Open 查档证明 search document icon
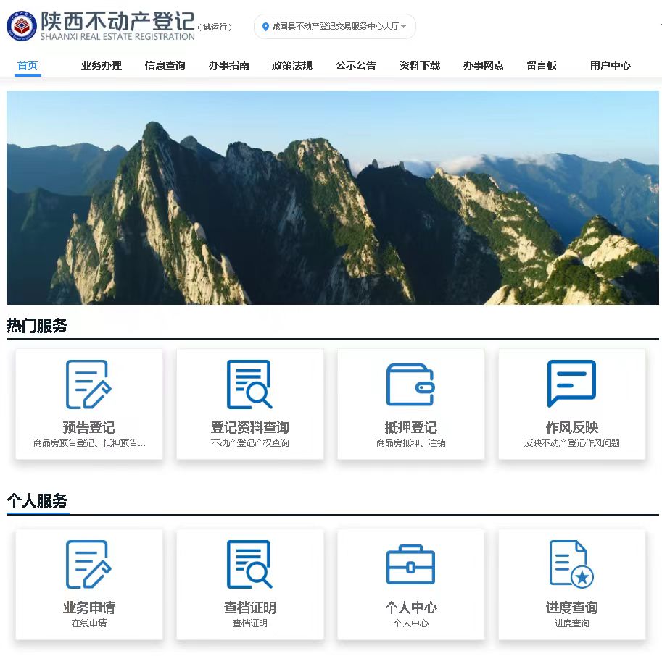The height and width of the screenshot is (656, 662). click(249, 565)
